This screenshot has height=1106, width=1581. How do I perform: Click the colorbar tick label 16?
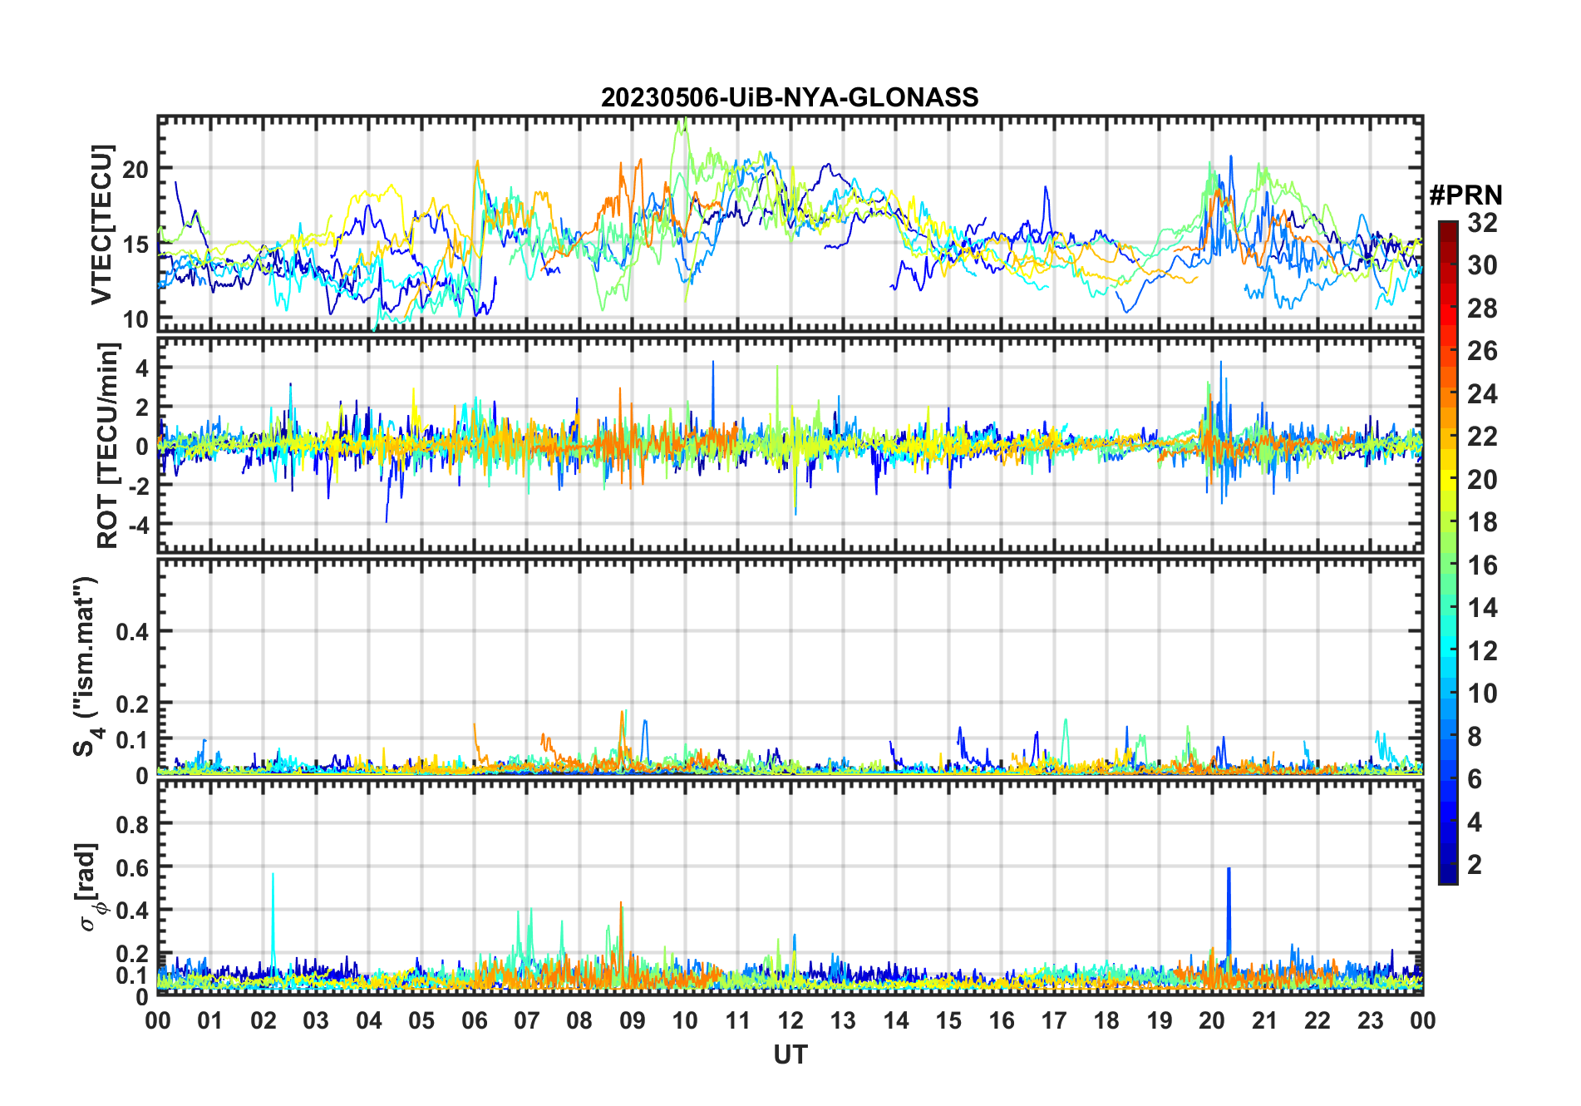pyautogui.click(x=1482, y=565)
